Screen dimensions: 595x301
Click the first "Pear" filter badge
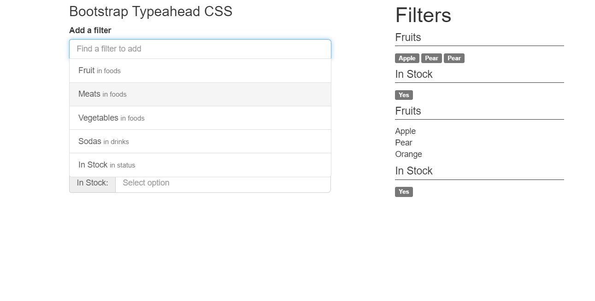431,58
